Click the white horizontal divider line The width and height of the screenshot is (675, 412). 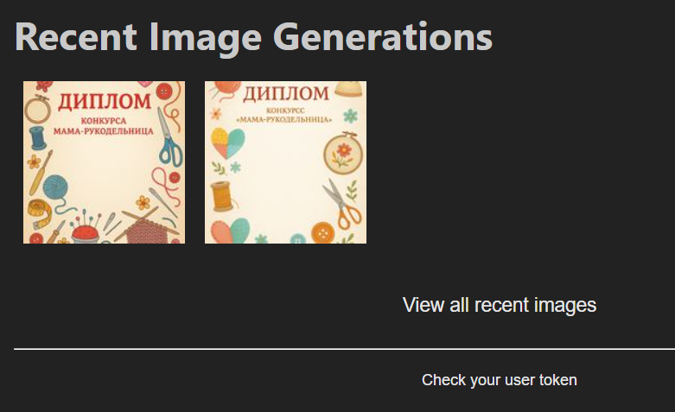tap(344, 349)
